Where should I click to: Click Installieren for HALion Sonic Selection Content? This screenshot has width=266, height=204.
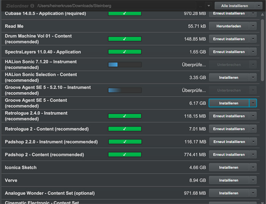click(229, 77)
